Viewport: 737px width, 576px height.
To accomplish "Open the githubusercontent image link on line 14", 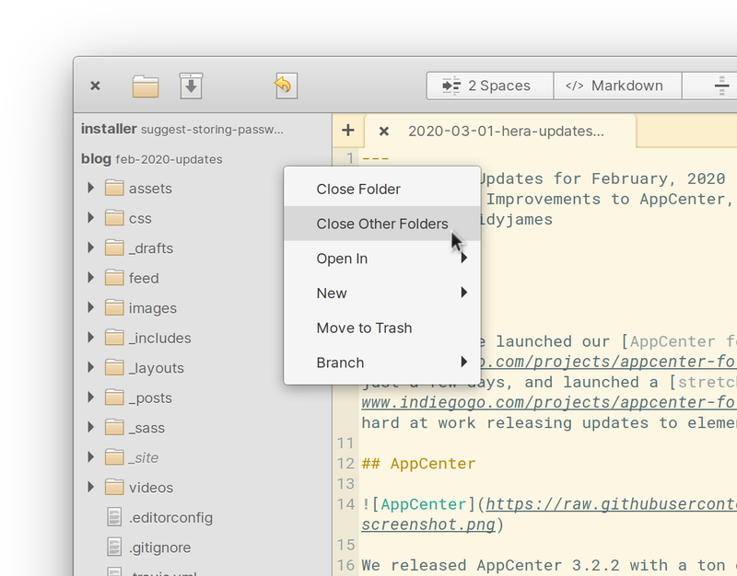I will [x=611, y=504].
